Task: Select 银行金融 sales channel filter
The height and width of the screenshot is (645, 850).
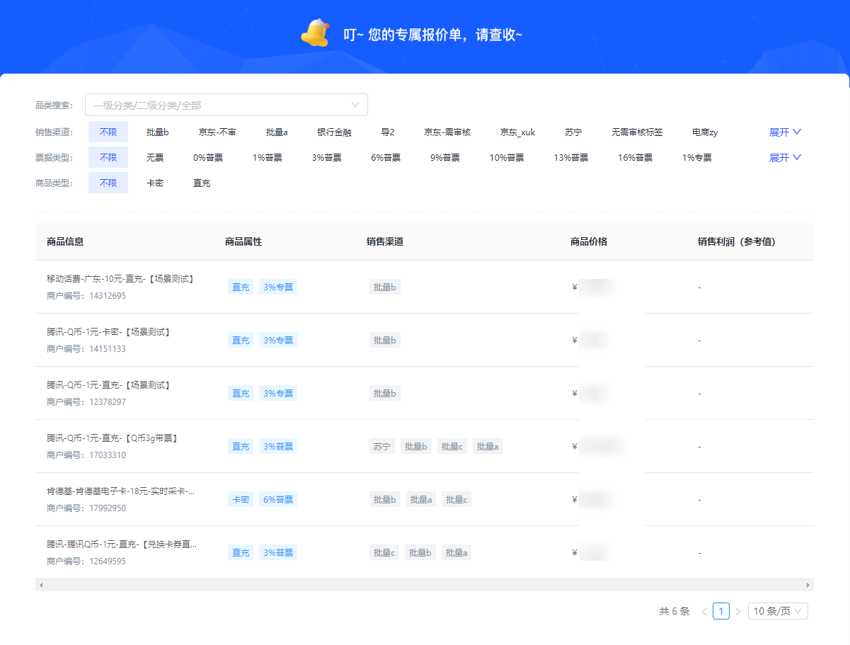Action: [x=334, y=132]
